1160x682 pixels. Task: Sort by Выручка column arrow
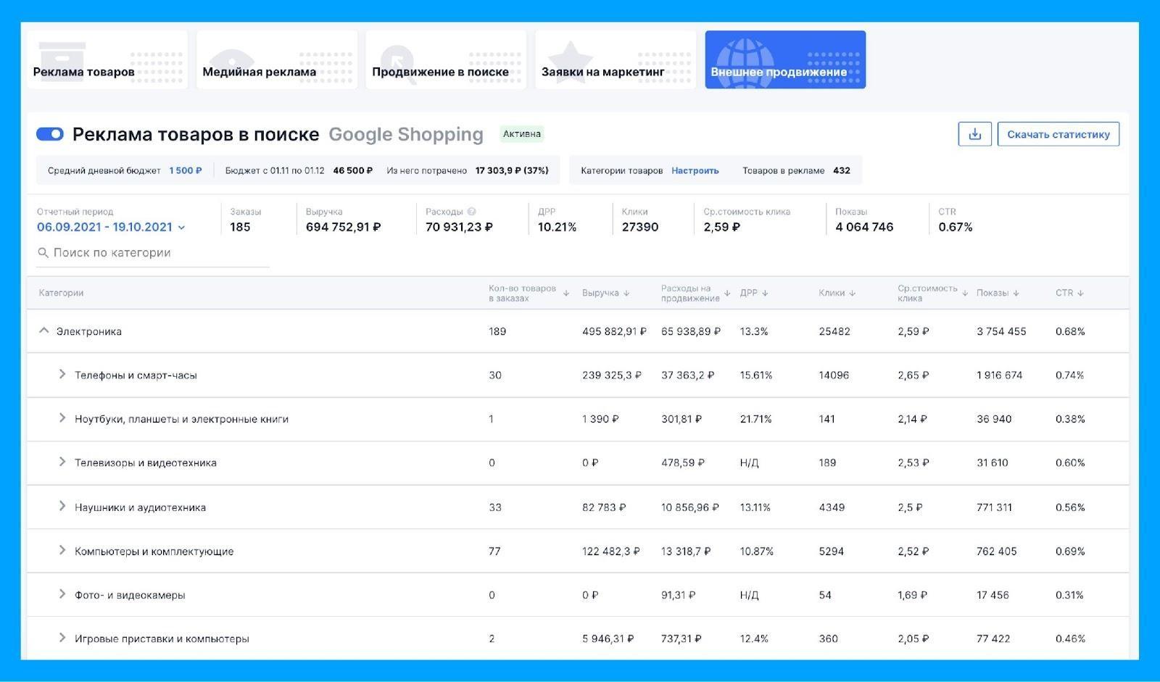point(626,294)
